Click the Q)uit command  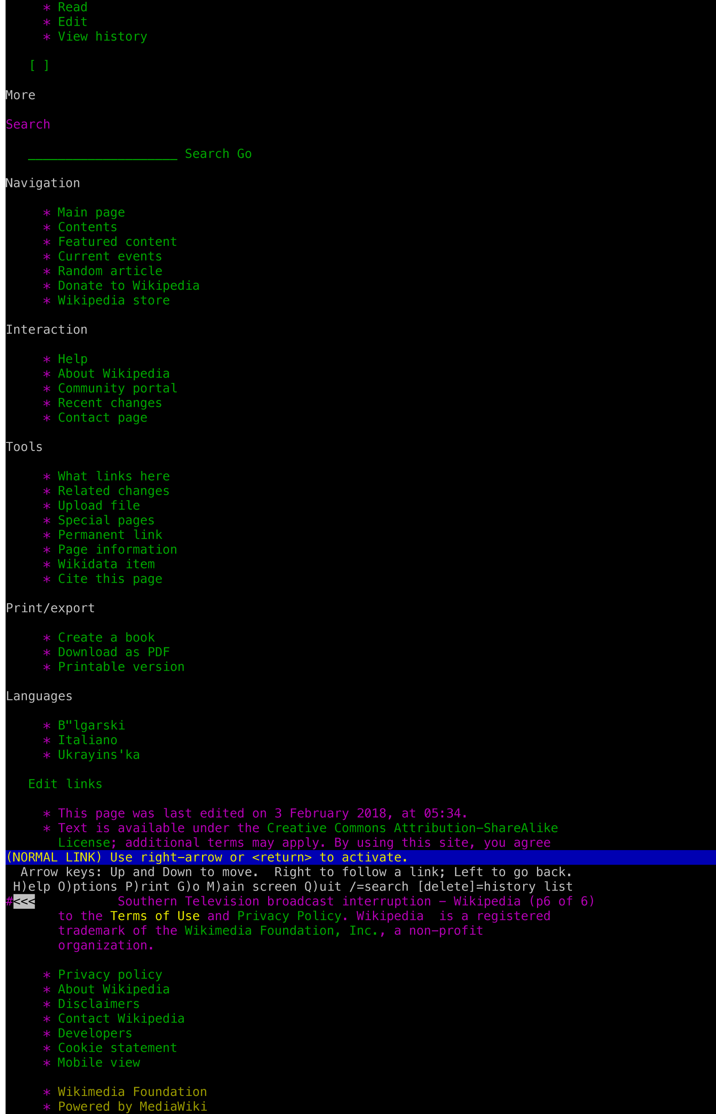click(x=323, y=887)
